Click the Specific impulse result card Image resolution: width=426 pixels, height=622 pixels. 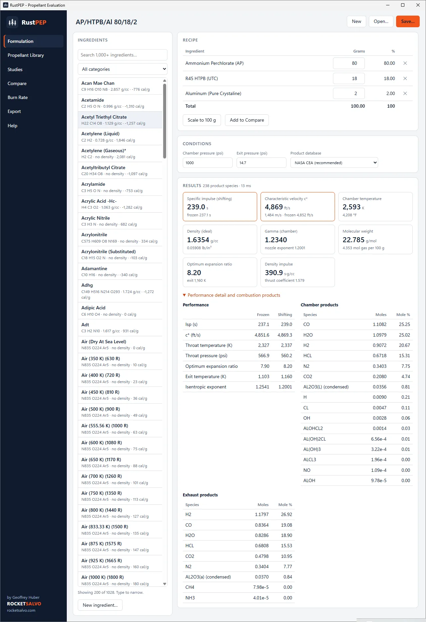click(x=220, y=207)
